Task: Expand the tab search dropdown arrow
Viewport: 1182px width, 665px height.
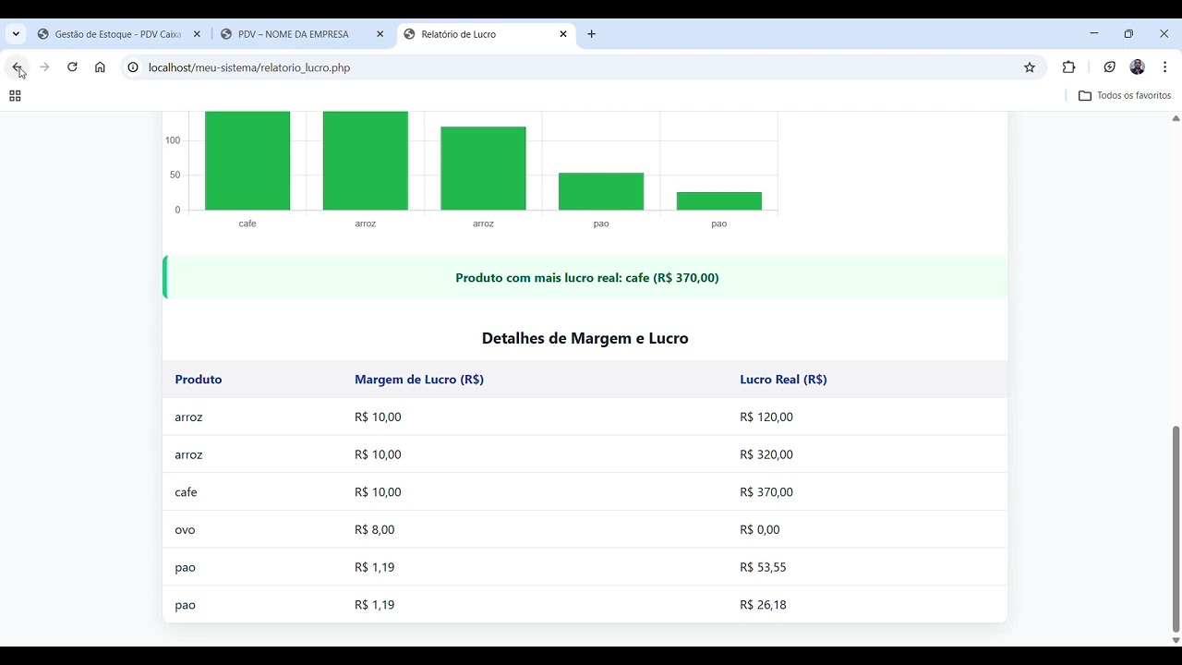Action: 16,34
